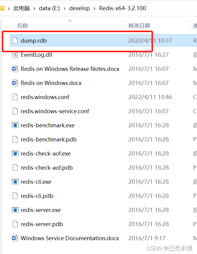Click the dump.rdb file icon
This screenshot has height=254, width=197.
pyautogui.click(x=15, y=41)
